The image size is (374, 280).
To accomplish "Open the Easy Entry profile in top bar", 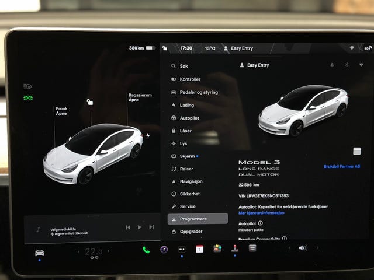I will [x=238, y=48].
